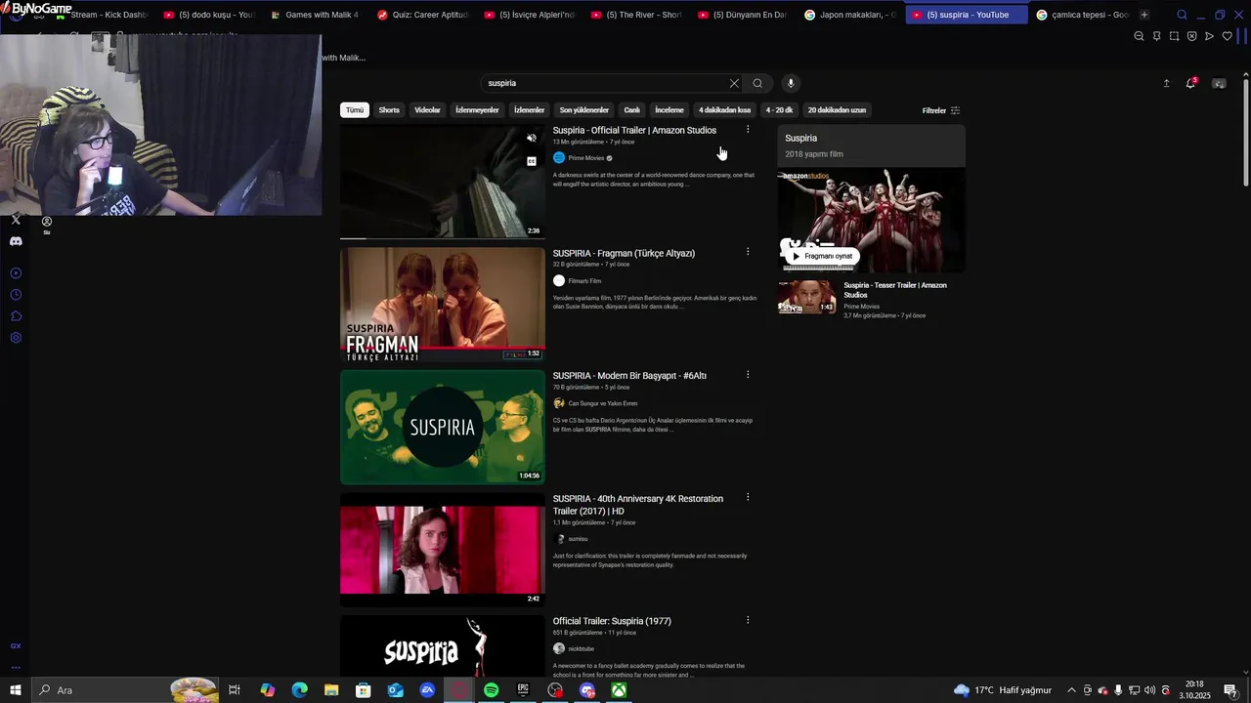
Task: Open Epic Games Launcher from the taskbar
Action: click(x=523, y=690)
